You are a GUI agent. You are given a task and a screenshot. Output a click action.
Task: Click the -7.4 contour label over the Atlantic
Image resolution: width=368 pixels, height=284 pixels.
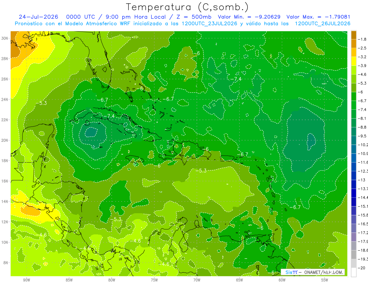click(236, 79)
